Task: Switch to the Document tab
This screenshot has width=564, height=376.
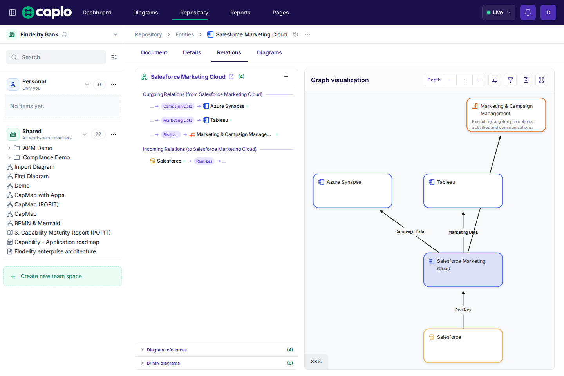Action: (154, 52)
